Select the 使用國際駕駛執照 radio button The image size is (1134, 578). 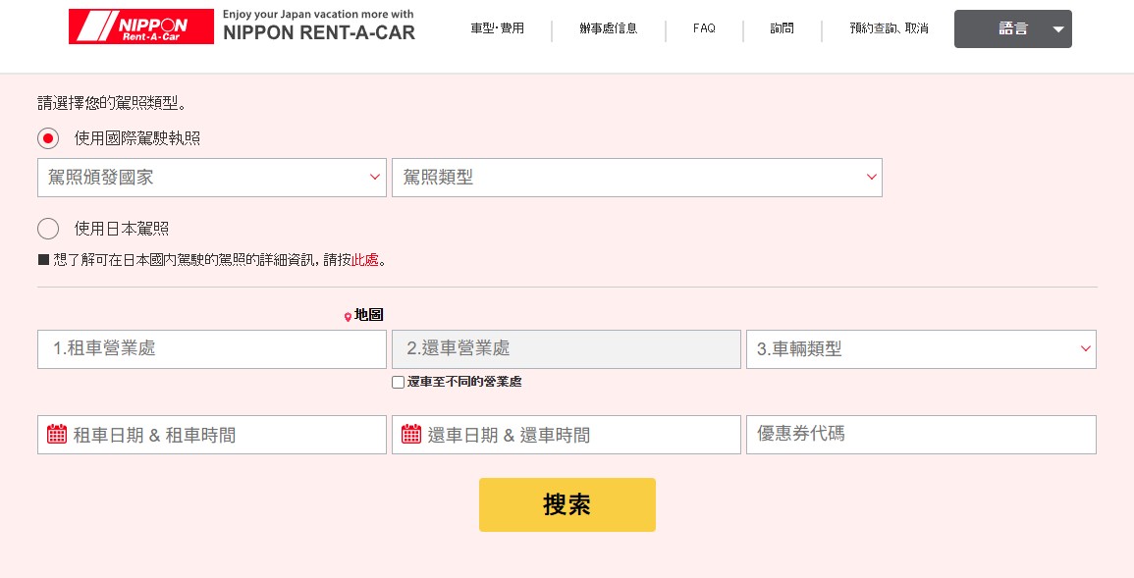(48, 138)
